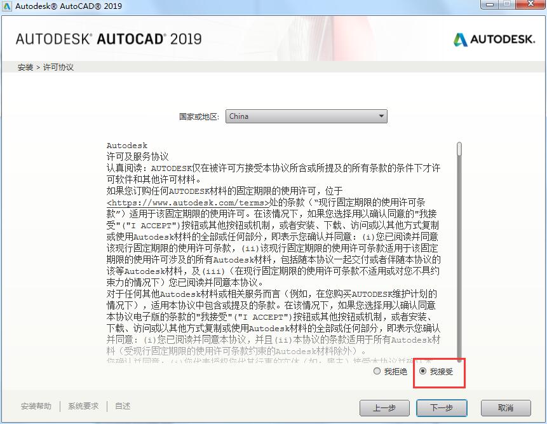The height and width of the screenshot is (424, 547).
Task: Minimize the installer window
Action: (489, 4)
